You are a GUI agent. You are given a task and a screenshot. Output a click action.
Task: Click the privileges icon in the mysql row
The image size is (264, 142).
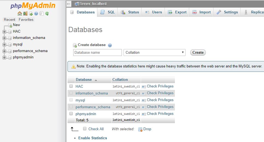144,100
